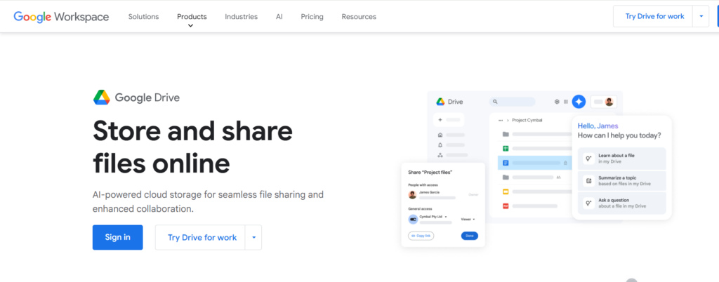Click the search bar in Drive preview
Screen dimensions: 719x282
(513, 102)
